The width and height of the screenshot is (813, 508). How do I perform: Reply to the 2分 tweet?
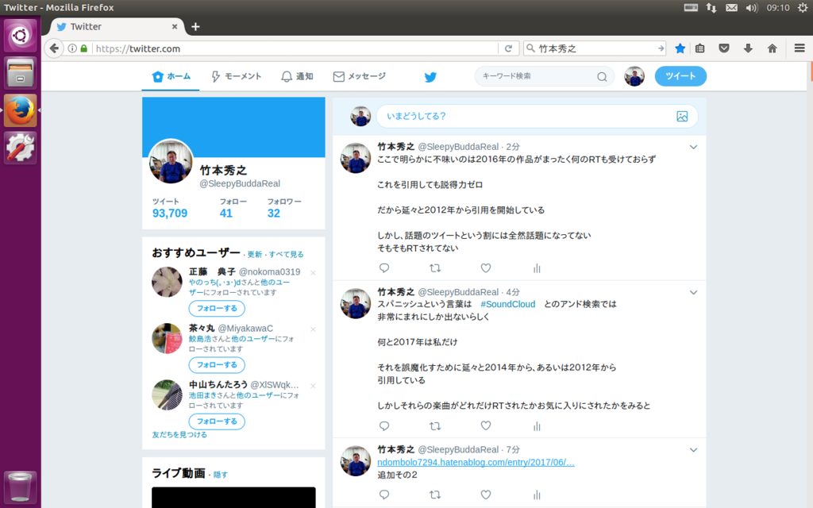pyautogui.click(x=384, y=268)
